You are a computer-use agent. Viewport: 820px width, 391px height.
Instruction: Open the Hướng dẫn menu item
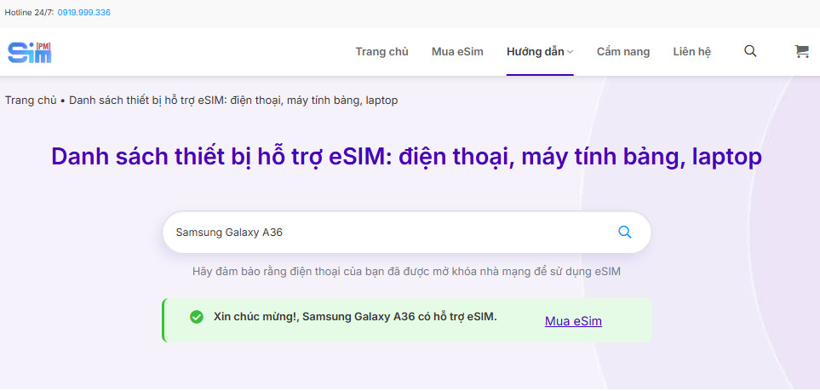[535, 52]
